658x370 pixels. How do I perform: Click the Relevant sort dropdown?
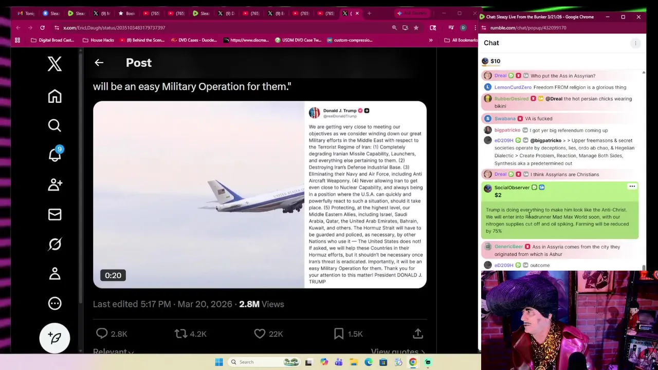tap(113, 351)
